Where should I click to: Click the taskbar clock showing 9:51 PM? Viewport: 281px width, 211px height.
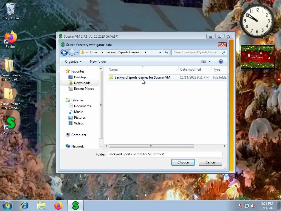(267, 206)
